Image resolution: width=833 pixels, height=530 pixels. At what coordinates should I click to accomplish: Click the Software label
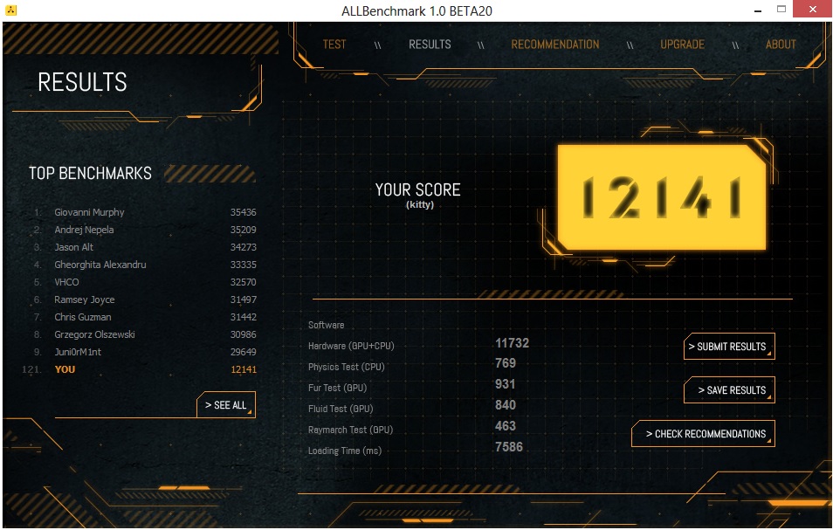pos(327,325)
